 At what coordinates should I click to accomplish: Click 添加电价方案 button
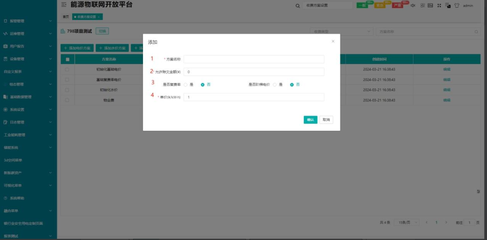(77, 48)
